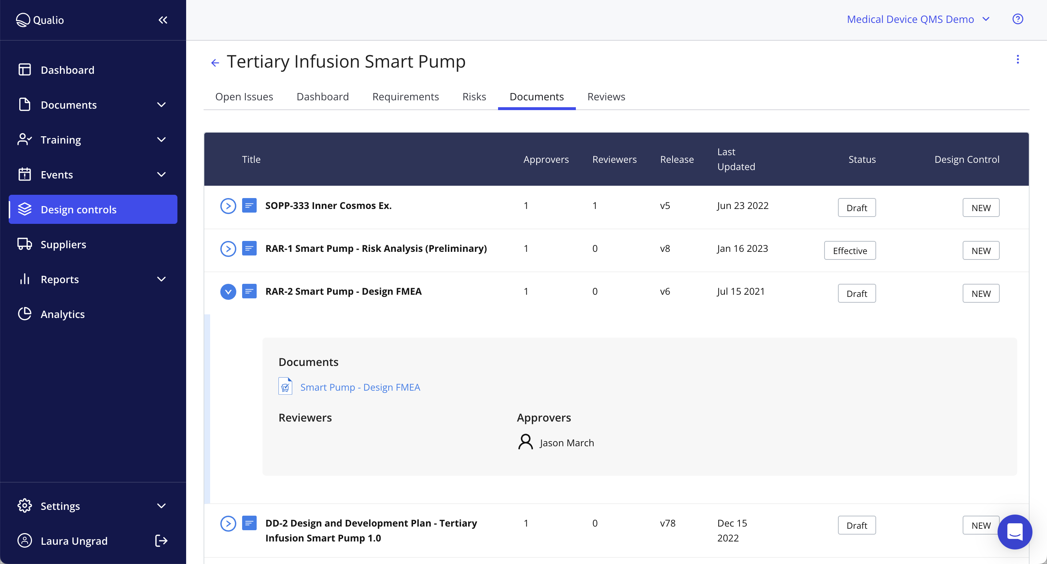Open the Dashboard from the sidebar
The height and width of the screenshot is (564, 1047).
[x=67, y=69]
